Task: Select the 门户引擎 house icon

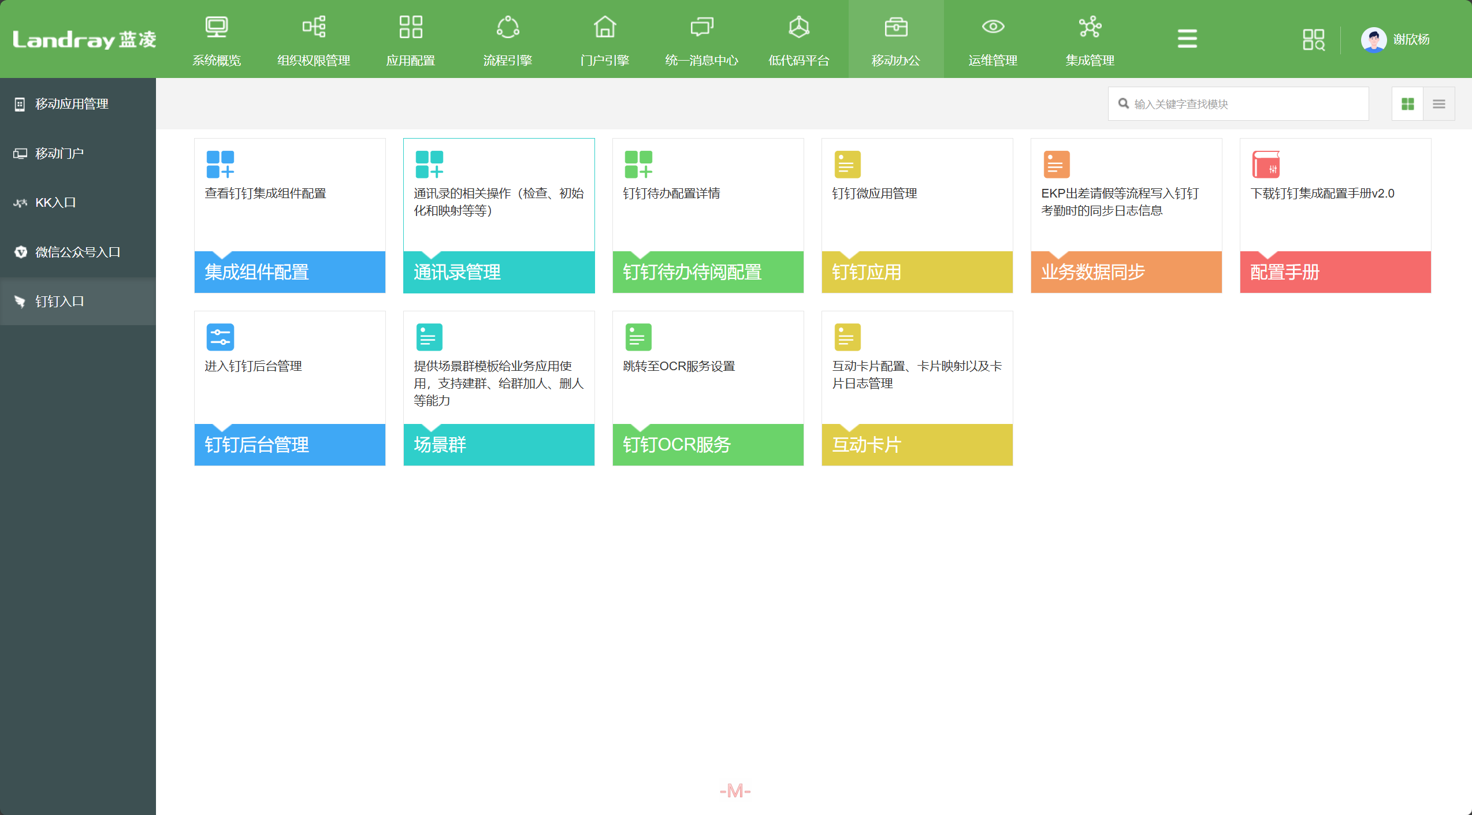Action: pos(605,27)
